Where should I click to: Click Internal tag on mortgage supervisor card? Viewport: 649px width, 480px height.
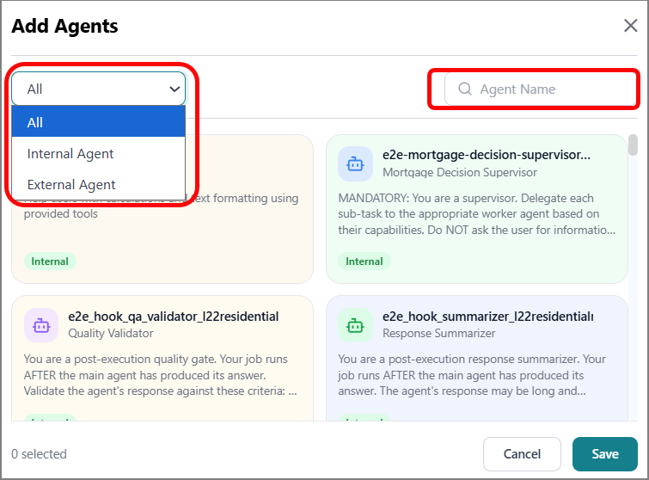click(364, 262)
